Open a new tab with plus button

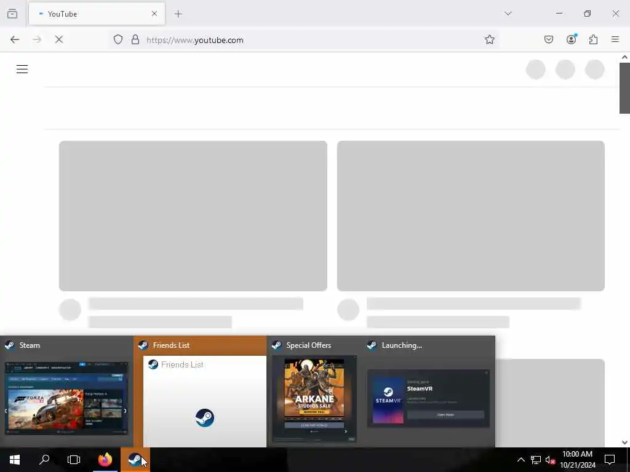pyautogui.click(x=178, y=14)
